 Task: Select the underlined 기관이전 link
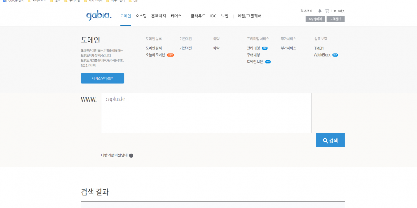186,48
